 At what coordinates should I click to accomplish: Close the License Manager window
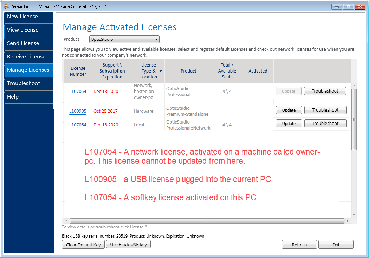360,7
